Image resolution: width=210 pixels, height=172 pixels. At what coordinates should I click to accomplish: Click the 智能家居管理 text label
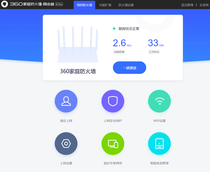[159, 163]
